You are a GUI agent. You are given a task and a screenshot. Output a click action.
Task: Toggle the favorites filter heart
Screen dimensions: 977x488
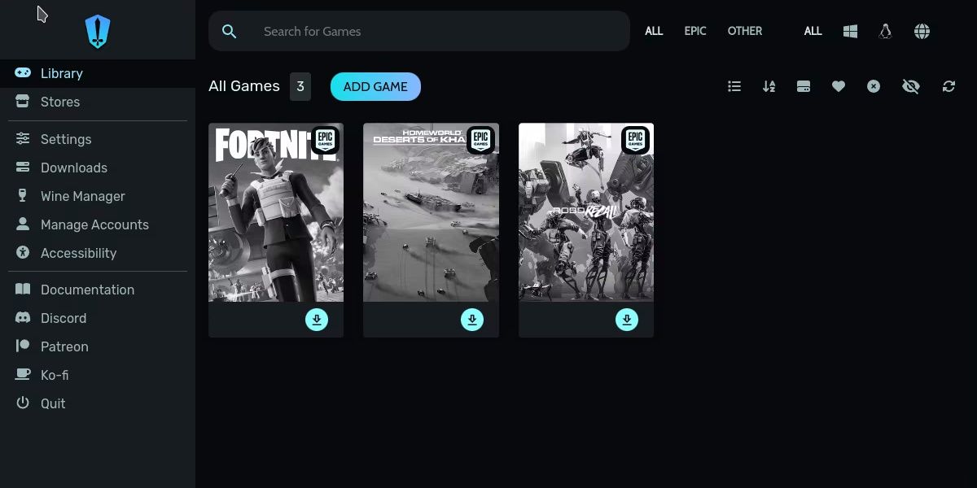[839, 86]
